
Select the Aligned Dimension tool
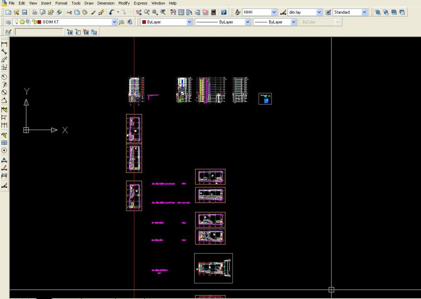coord(4,52)
